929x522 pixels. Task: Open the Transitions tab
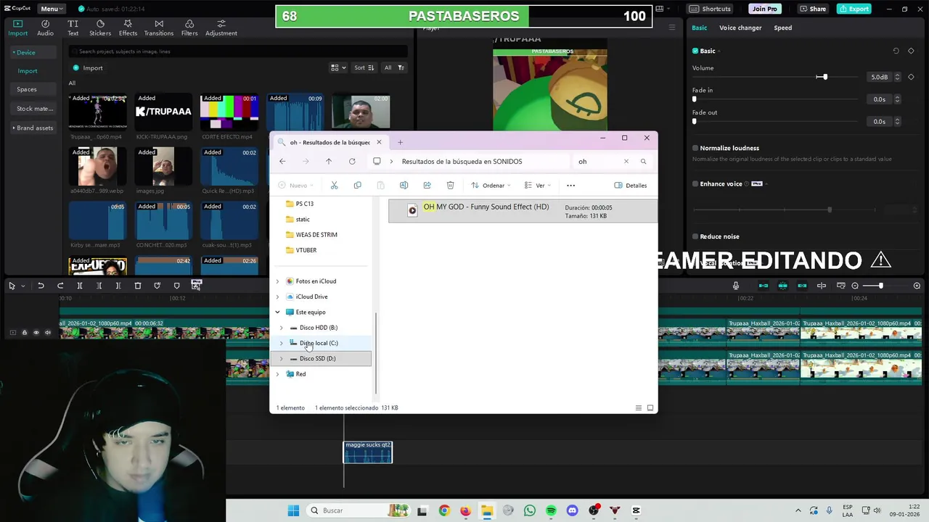pos(159,28)
